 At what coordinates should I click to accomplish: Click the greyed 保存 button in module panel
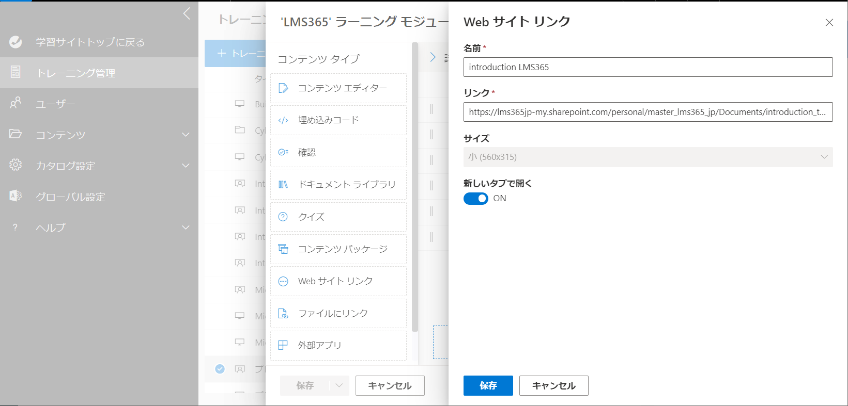tap(305, 385)
